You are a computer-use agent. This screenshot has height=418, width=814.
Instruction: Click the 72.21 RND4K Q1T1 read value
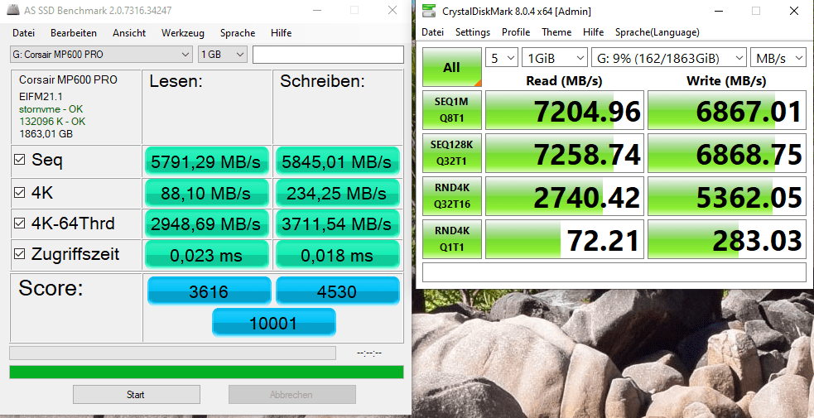[x=565, y=239]
